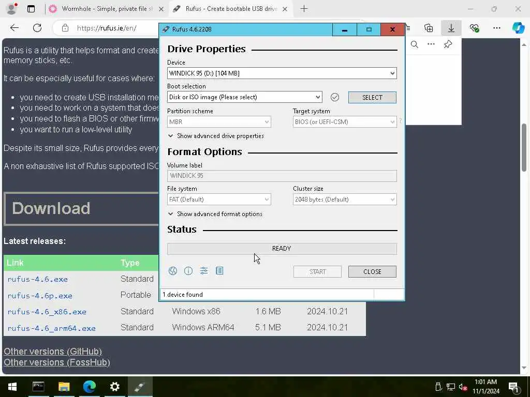Download rufus-4.6_x86.exe link

coord(47,312)
